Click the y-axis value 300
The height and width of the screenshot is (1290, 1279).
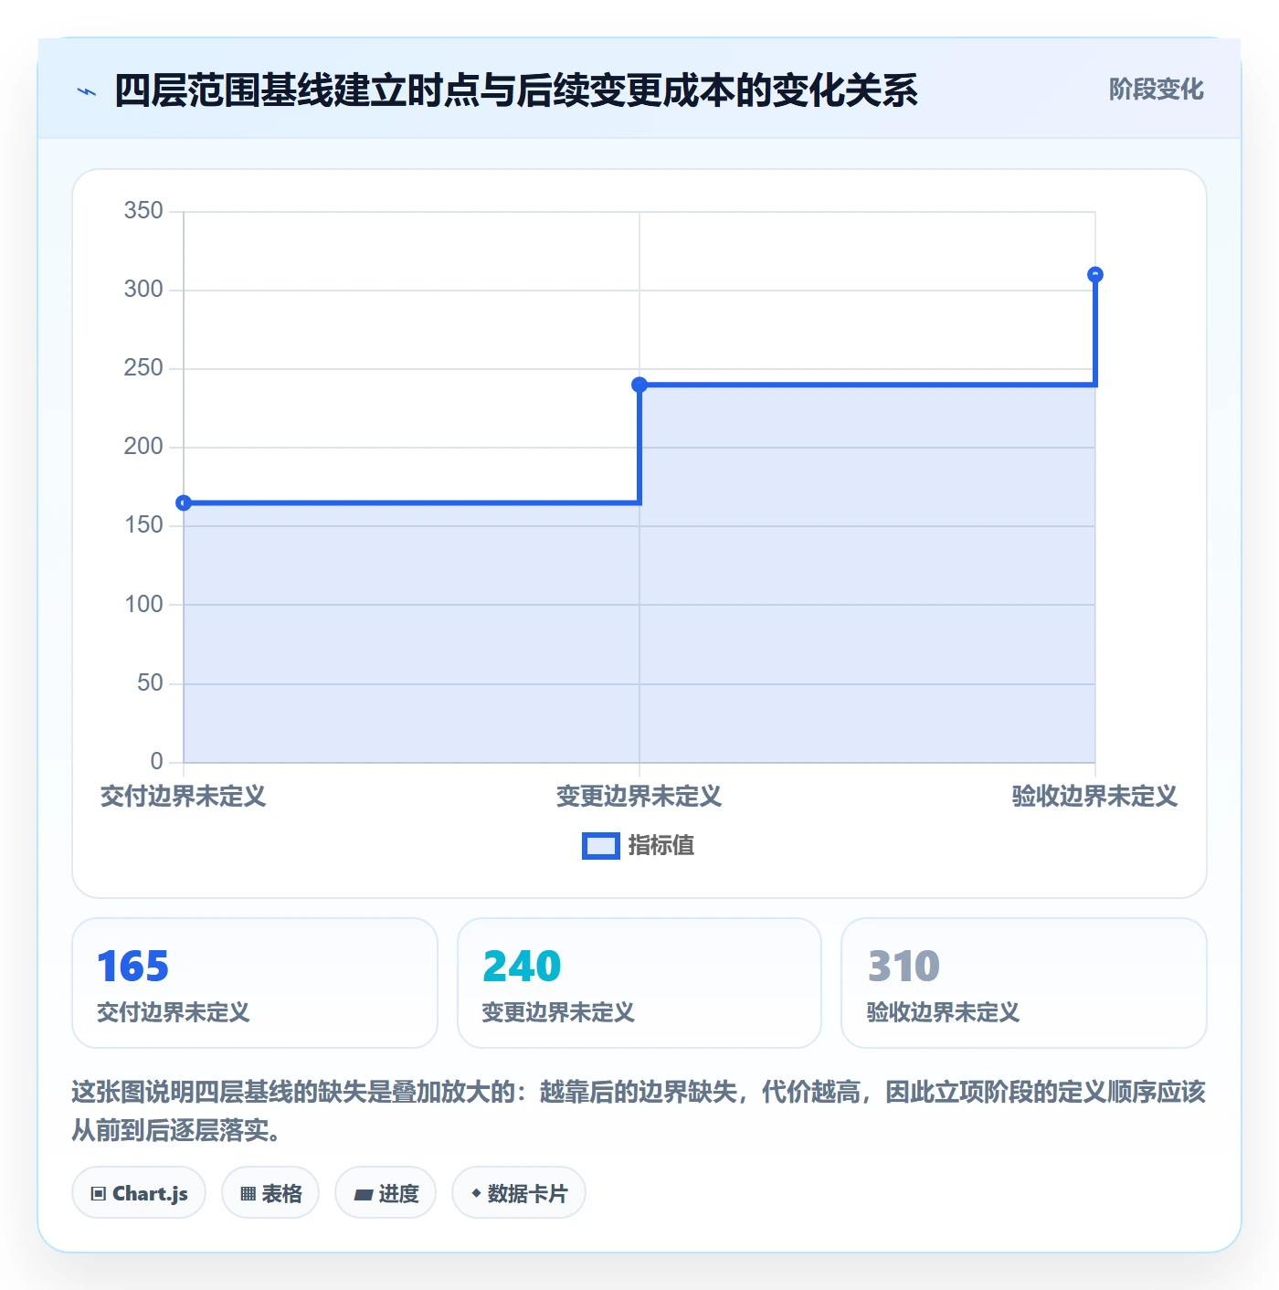coord(143,290)
